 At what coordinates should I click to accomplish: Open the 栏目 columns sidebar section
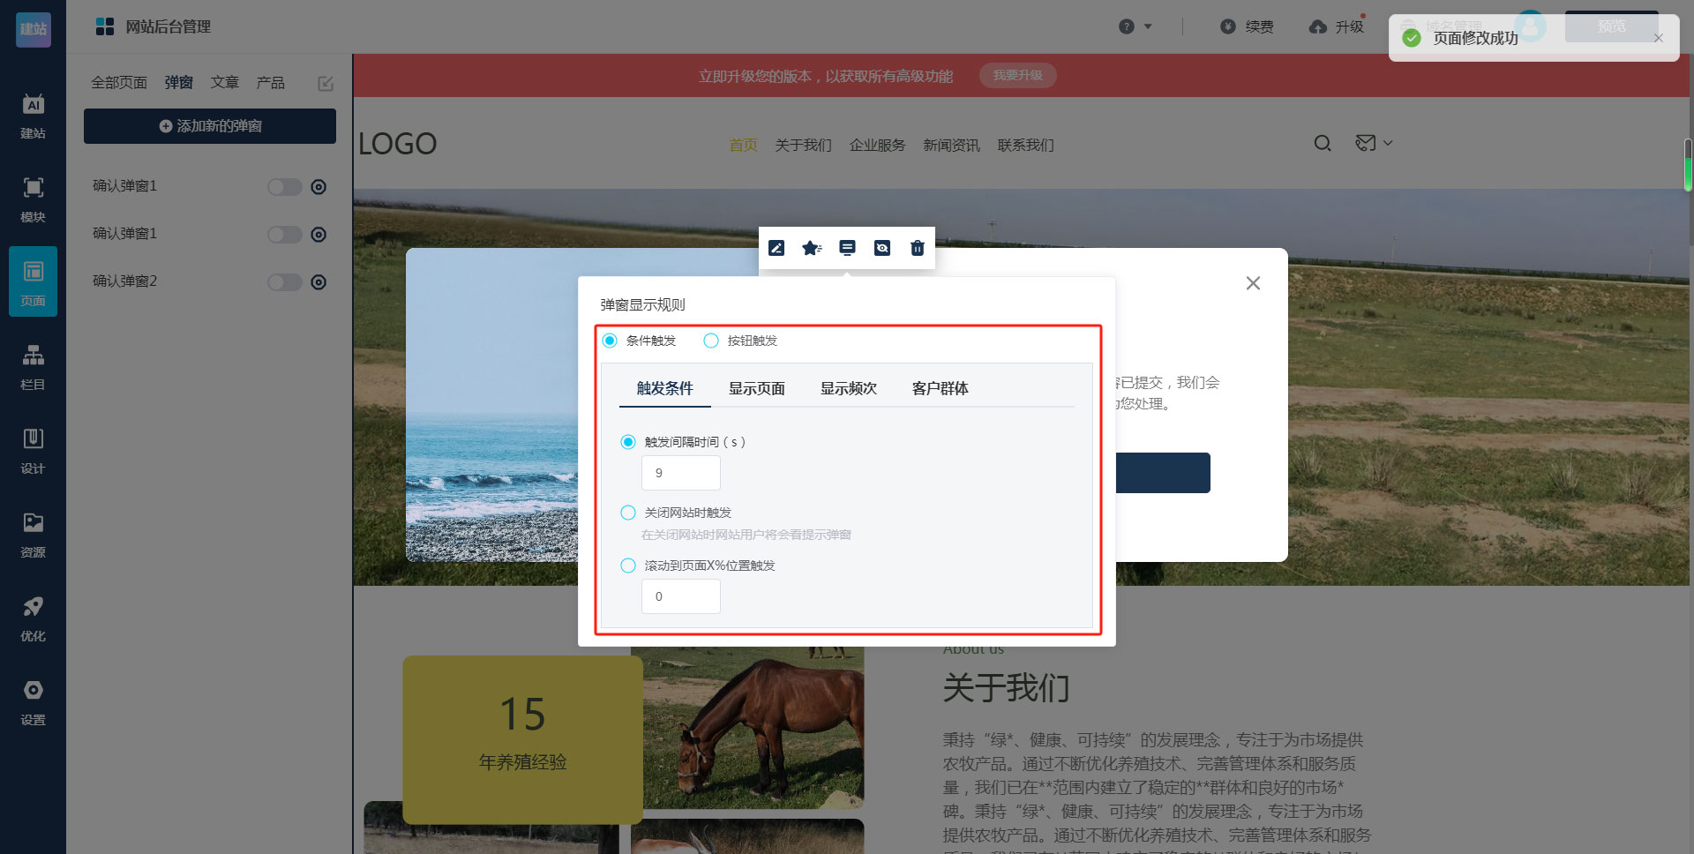[x=33, y=368]
